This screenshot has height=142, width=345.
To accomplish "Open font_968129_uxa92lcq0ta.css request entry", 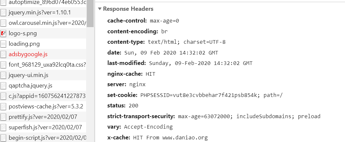I will coord(43,65).
